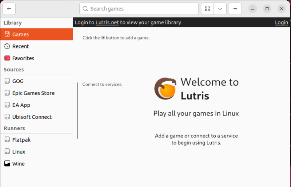Screen dimensions: 291x187
Task: Click 'Click the + button to add a game' hint
Action: 116,38
